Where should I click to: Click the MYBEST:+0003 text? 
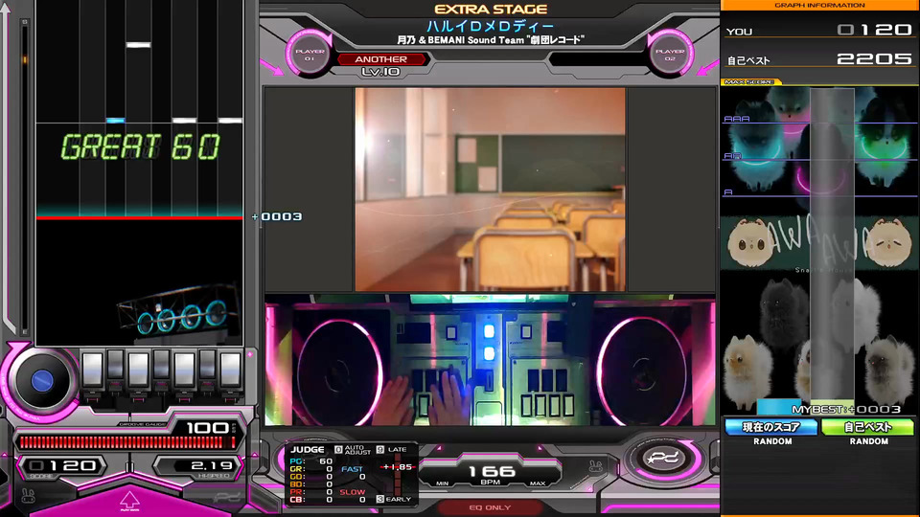coord(845,409)
